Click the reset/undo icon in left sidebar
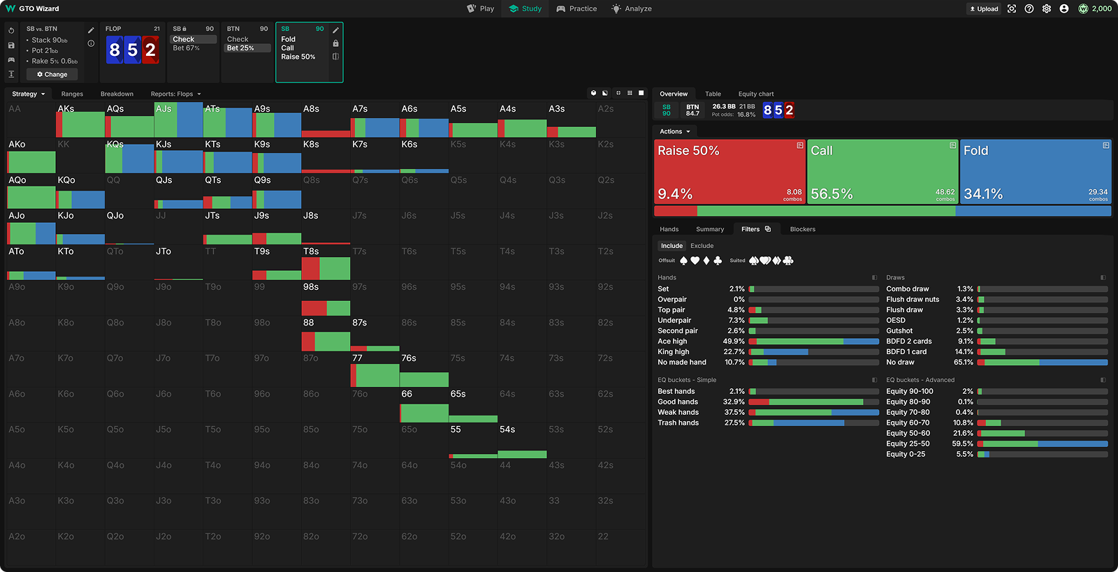 [11, 31]
